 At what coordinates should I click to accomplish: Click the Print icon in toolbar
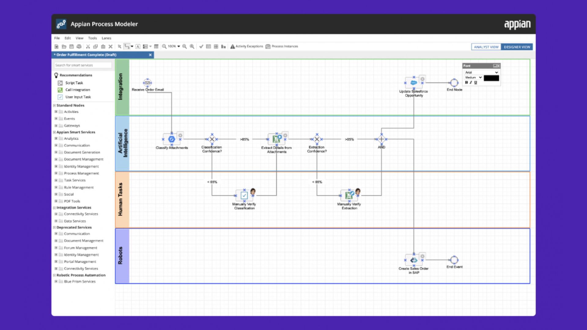79,46
